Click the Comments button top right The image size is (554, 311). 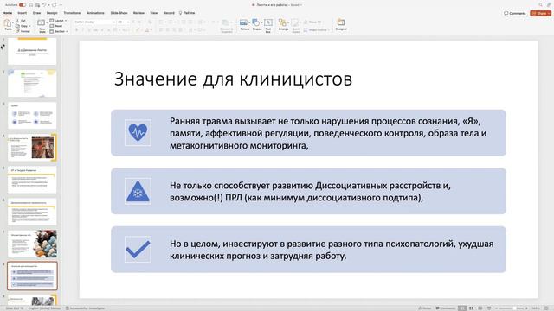pos(514,13)
